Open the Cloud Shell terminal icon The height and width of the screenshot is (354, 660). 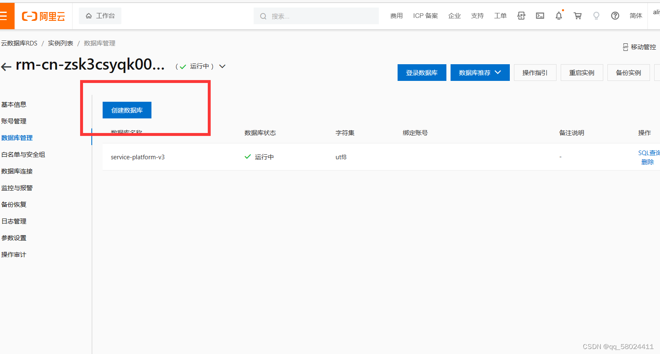[x=540, y=16]
